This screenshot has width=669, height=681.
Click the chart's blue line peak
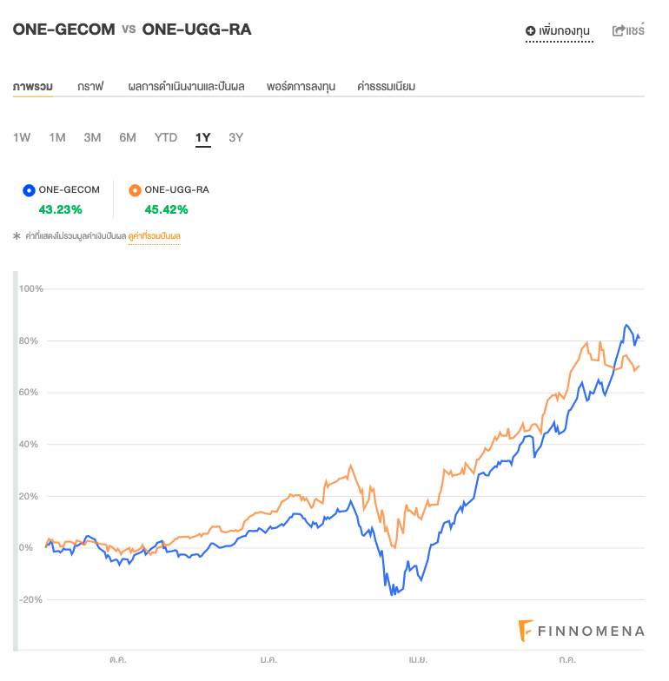[626, 326]
